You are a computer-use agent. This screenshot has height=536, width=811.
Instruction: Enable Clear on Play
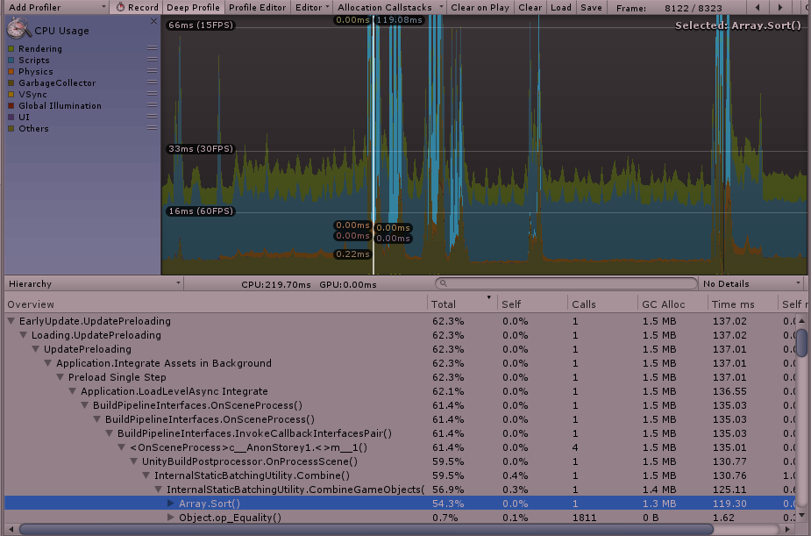pyautogui.click(x=480, y=7)
